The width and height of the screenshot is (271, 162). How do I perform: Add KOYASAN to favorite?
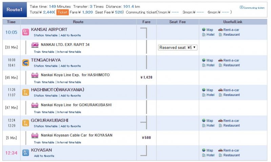point(44,156)
